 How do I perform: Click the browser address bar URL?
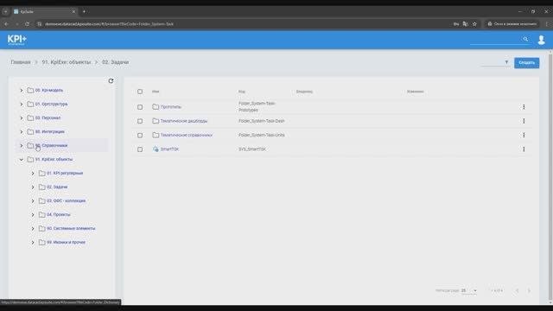(110, 24)
